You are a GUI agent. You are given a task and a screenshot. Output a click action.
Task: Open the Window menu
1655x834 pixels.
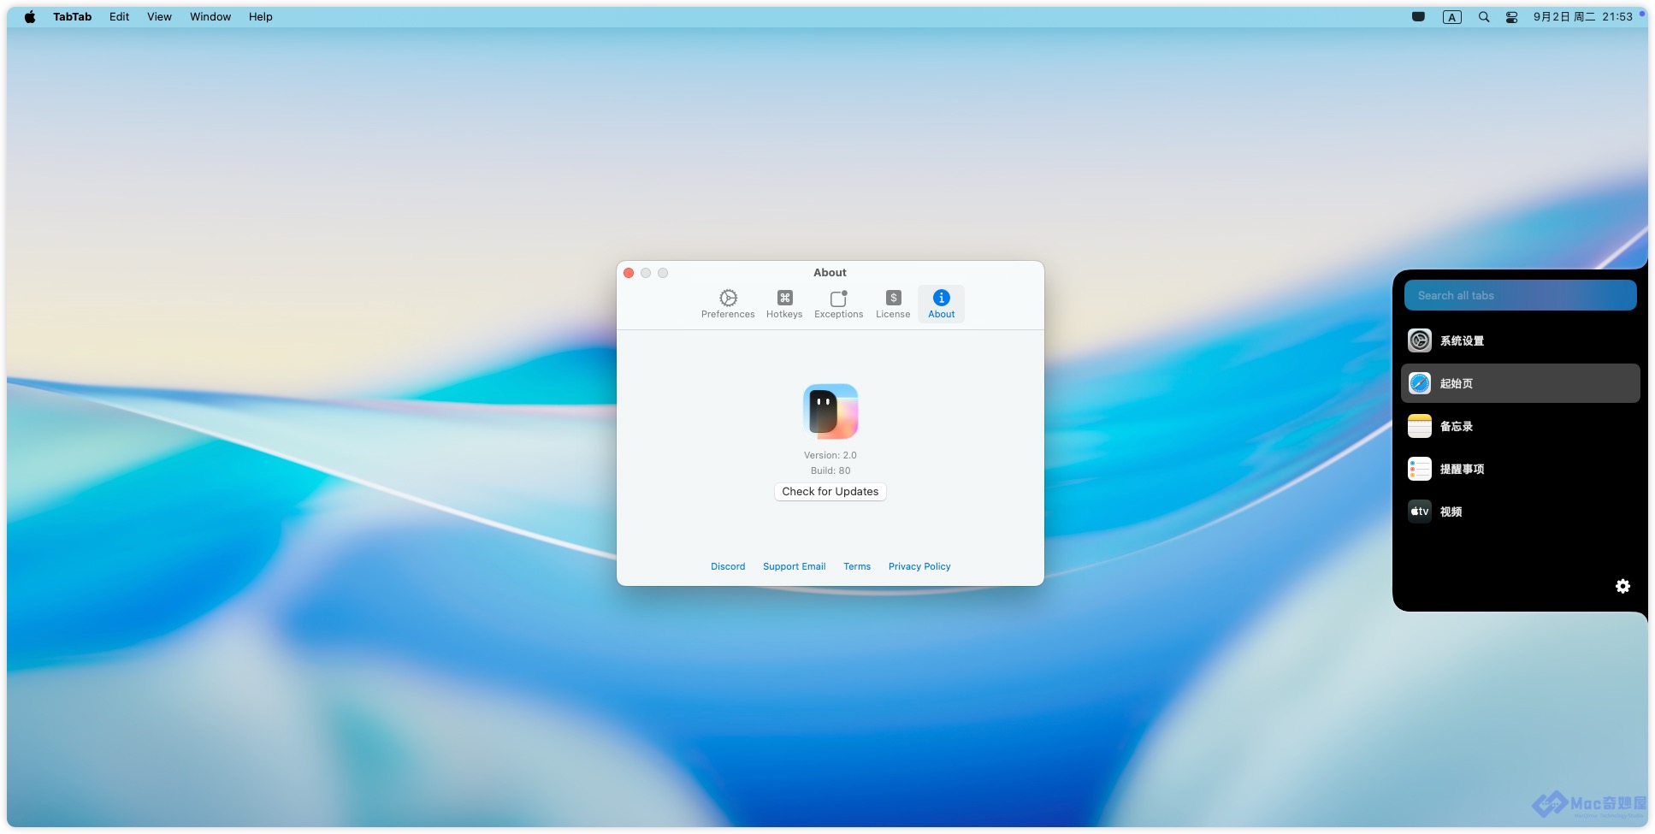click(210, 16)
